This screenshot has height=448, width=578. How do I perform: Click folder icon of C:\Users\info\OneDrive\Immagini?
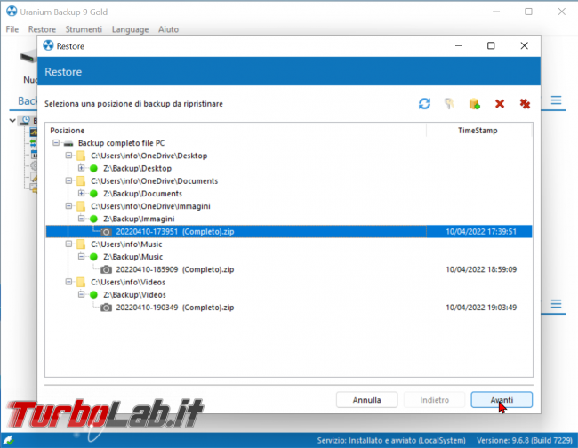[x=81, y=206]
